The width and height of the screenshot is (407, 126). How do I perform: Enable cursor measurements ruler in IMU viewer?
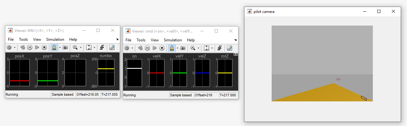coord(112,47)
